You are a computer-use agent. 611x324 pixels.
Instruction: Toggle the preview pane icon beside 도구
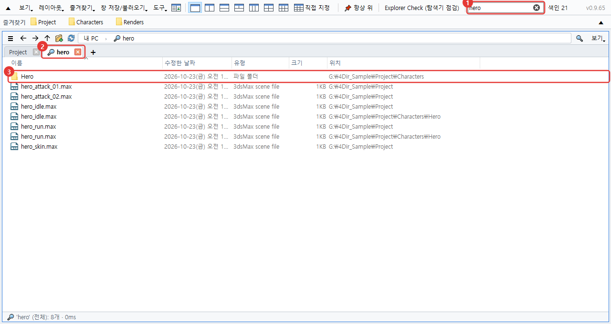[x=176, y=8]
